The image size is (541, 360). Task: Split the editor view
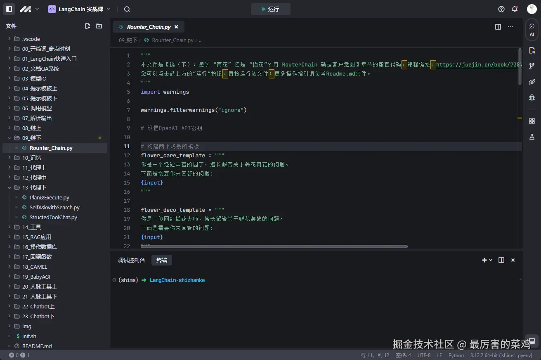pos(498,27)
